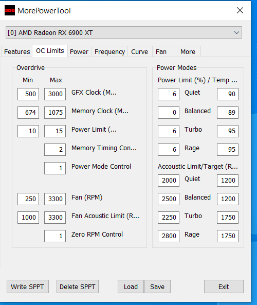Edit Overdrive Power Limit max field 15

point(55,131)
